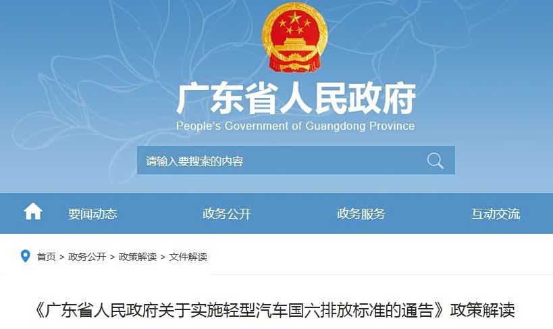Click the breadcrumb arrow before 政策解读
This screenshot has width=553, height=329.
pyautogui.click(x=113, y=257)
